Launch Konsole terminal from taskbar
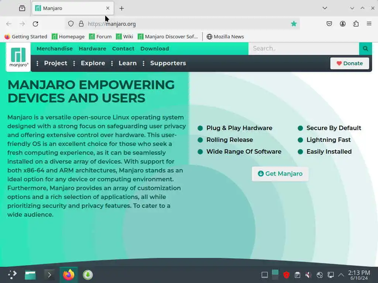The image size is (378, 283). pyautogui.click(x=49, y=275)
